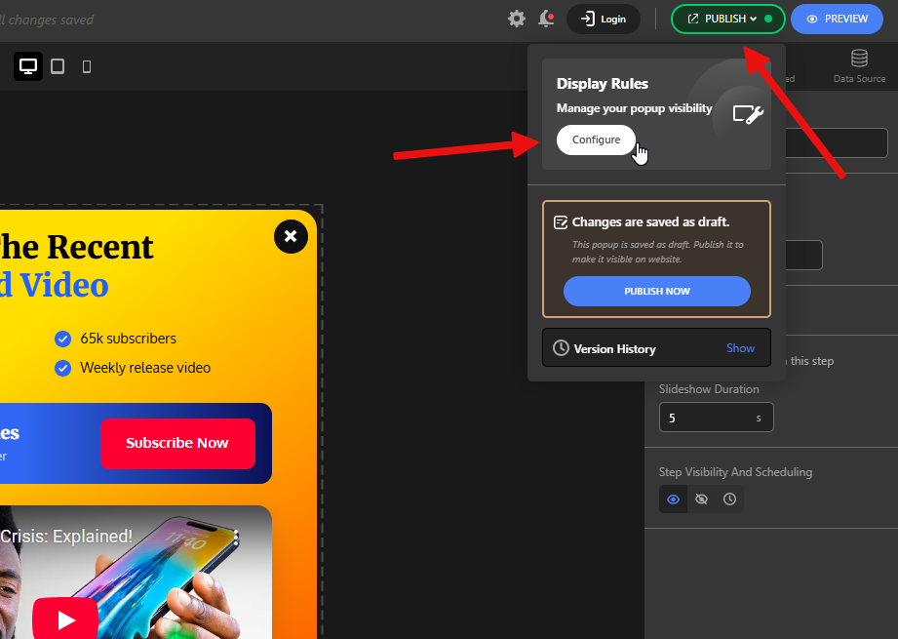Close the popup with the X button

coord(291,236)
